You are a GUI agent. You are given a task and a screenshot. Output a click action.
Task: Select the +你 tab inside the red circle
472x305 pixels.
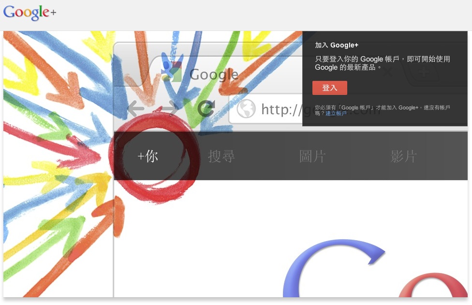tap(147, 156)
